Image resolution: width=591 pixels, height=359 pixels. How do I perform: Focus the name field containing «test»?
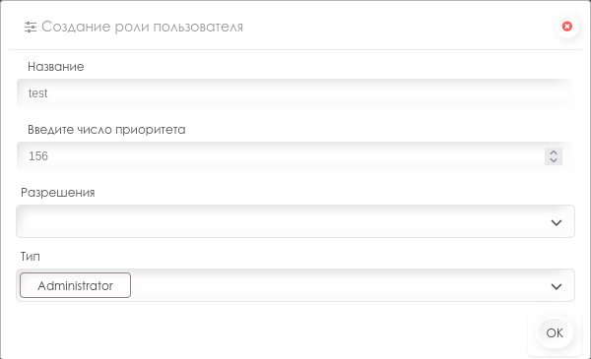point(295,93)
